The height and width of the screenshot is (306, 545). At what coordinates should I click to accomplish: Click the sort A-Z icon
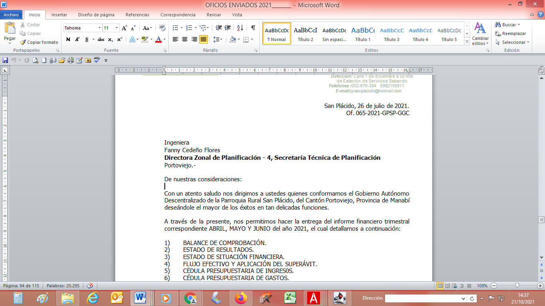(240, 28)
